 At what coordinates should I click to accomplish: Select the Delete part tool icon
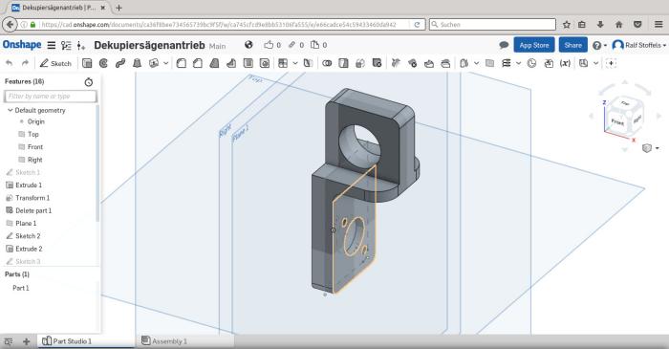coord(377,63)
